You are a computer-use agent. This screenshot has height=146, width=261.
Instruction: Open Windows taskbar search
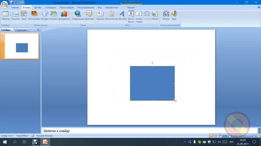[x=15, y=142]
